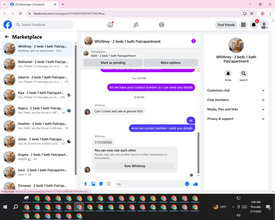275x220 pixels.
Task: Click the install app icon in address bar
Action: pos(245,13)
